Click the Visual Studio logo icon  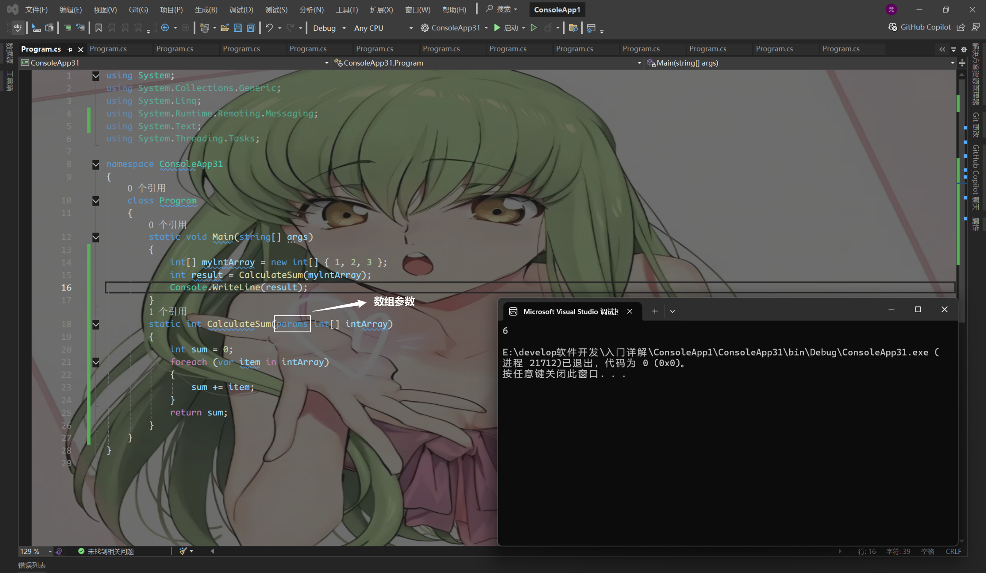click(12, 9)
